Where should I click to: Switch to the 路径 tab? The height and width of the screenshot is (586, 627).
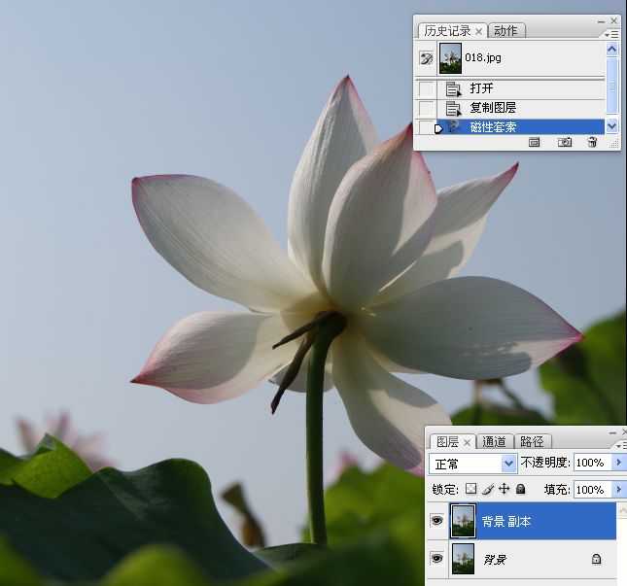click(532, 442)
